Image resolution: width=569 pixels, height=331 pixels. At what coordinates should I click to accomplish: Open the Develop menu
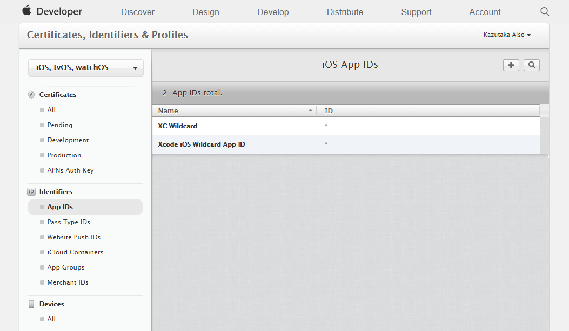click(273, 12)
